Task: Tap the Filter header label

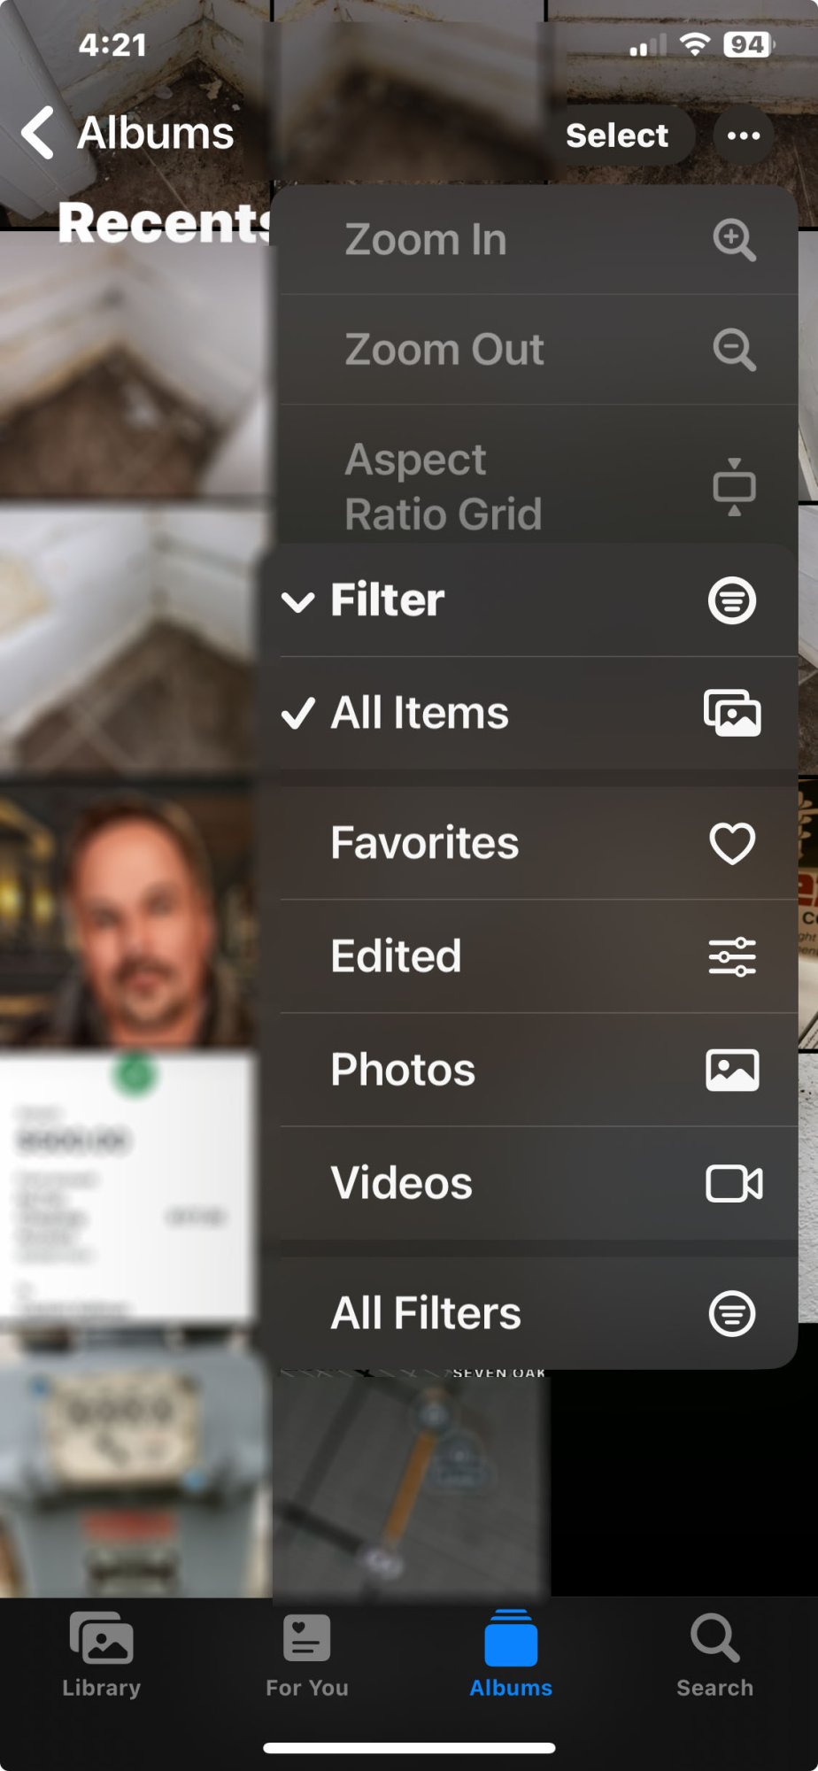Action: (387, 600)
